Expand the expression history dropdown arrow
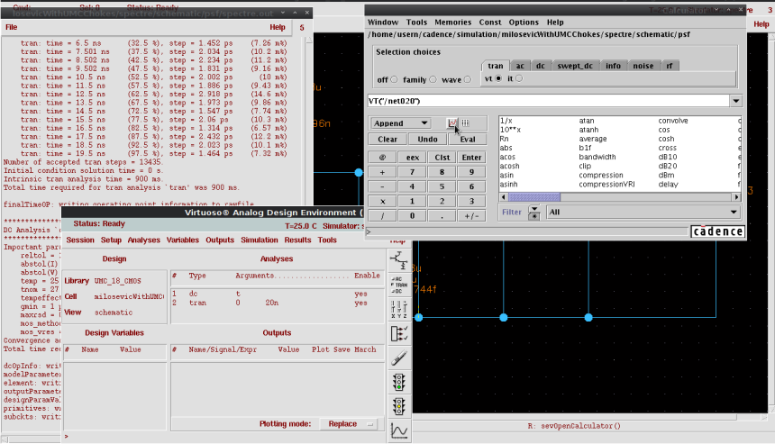The width and height of the screenshot is (775, 444). (736, 101)
